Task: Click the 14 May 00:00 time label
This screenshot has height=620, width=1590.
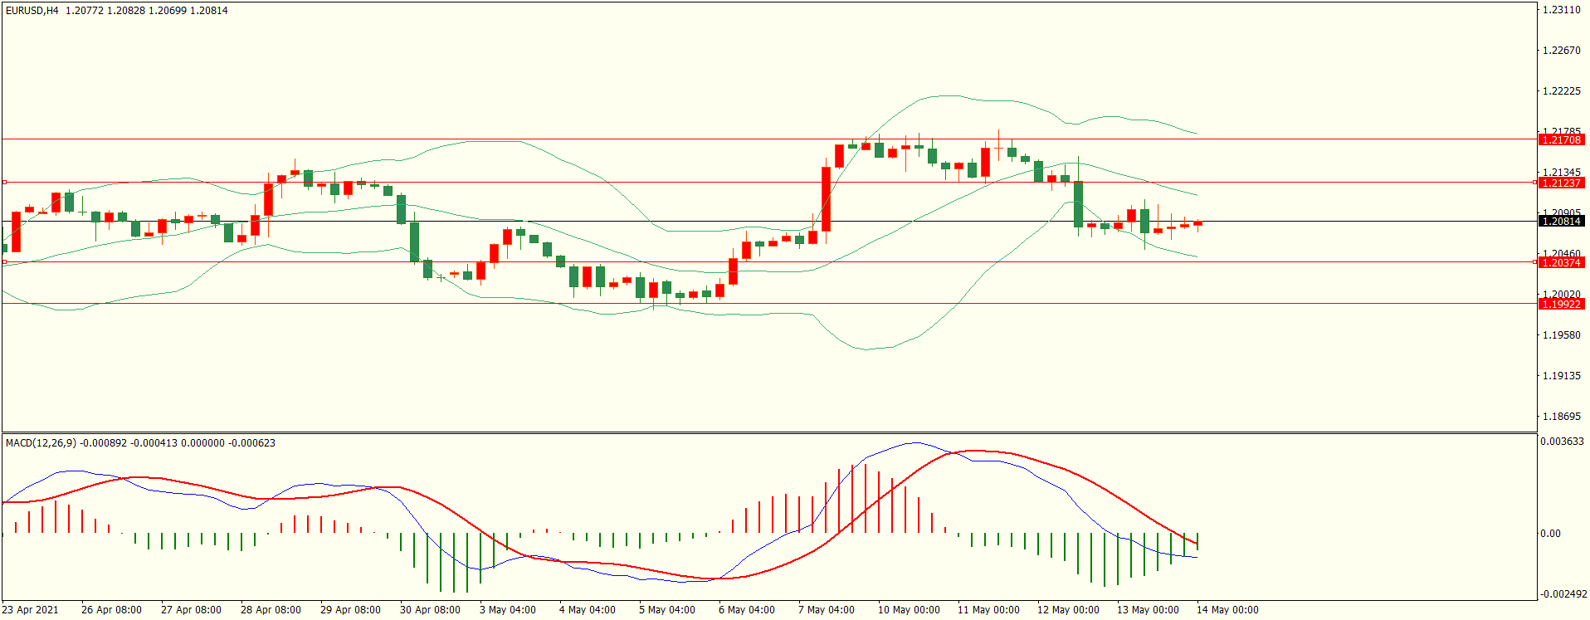Action: [1227, 610]
